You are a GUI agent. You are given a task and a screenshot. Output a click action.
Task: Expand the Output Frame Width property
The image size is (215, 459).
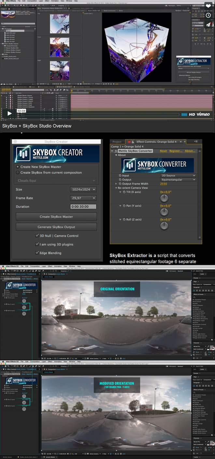pyautogui.click(x=116, y=184)
